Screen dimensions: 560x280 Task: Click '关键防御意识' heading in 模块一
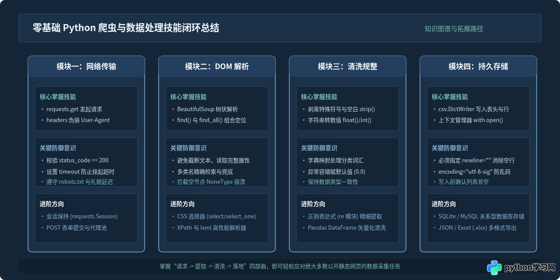pos(58,148)
